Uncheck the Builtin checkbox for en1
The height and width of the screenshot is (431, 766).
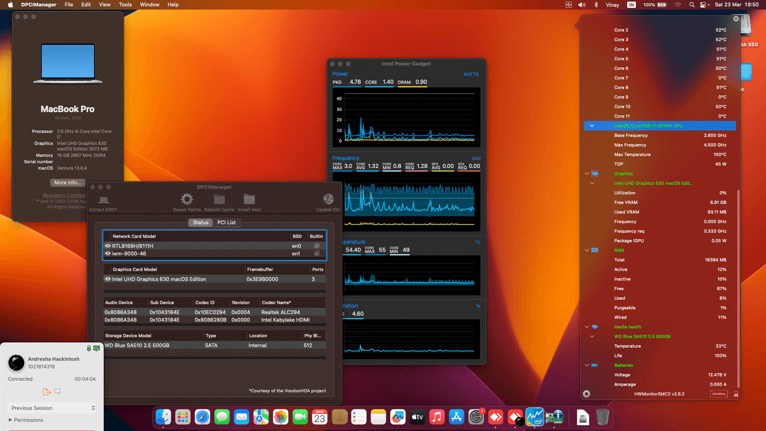coord(316,253)
